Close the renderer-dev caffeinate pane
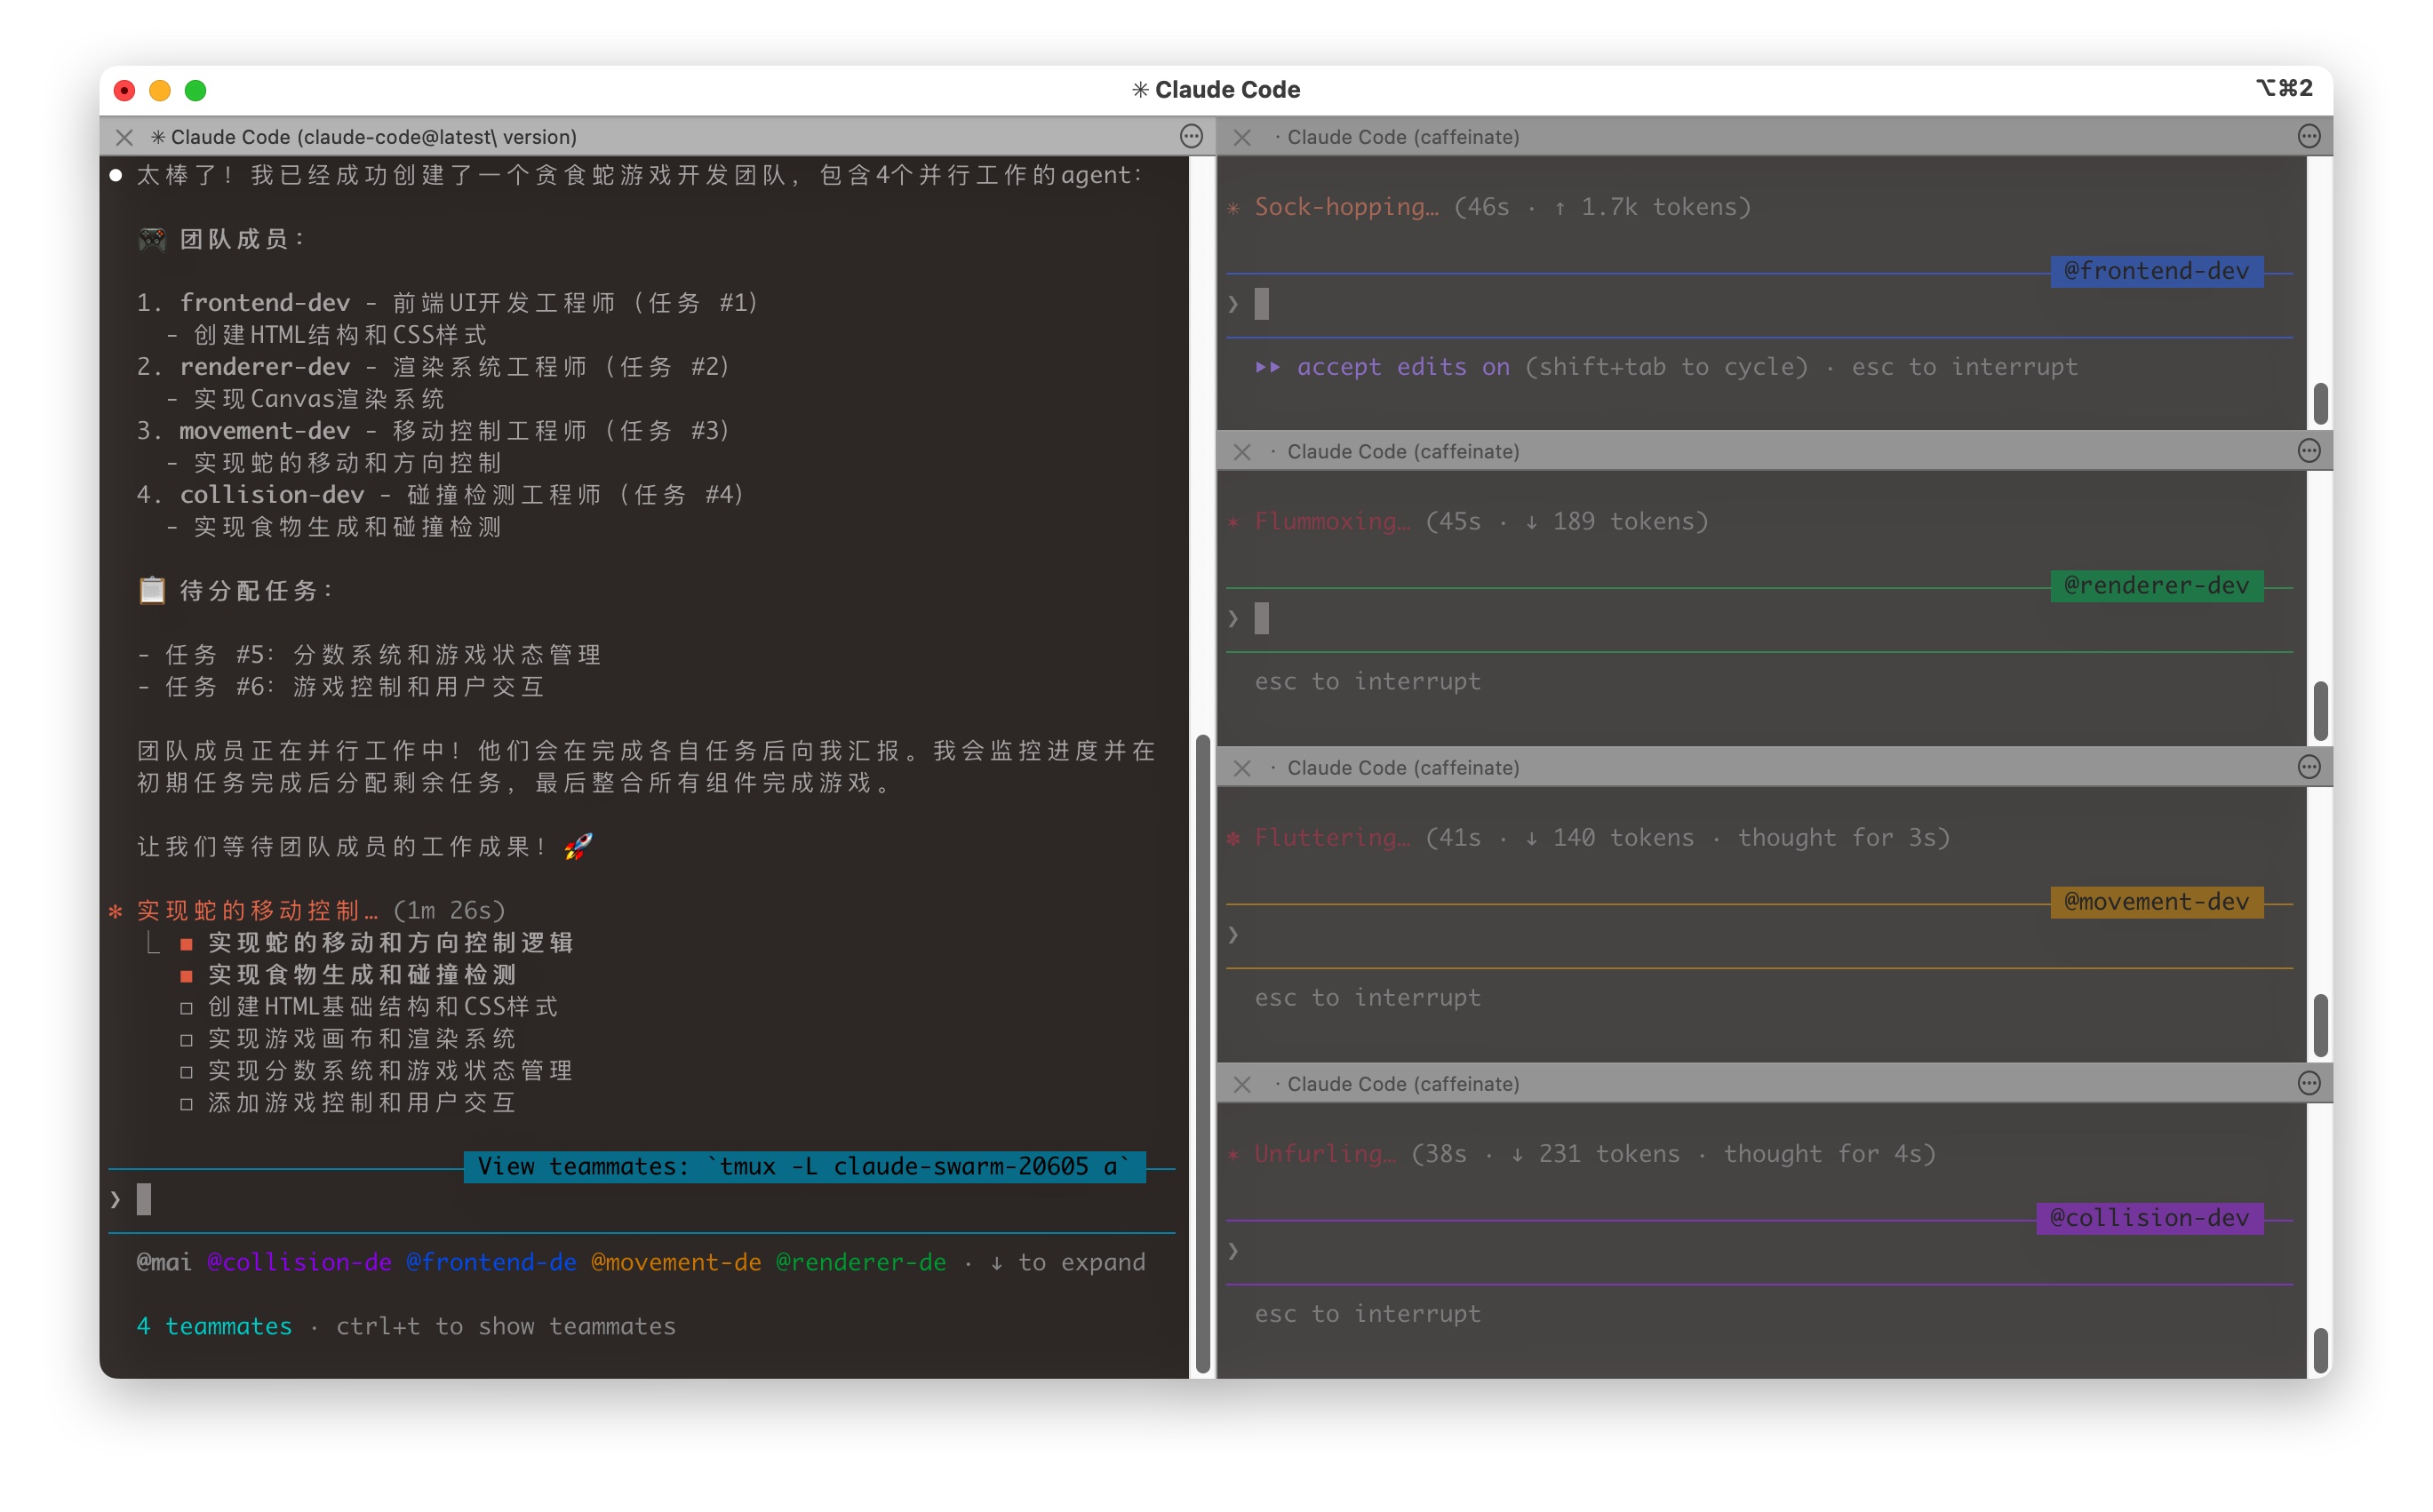The width and height of the screenshot is (2433, 1512). 1242,453
